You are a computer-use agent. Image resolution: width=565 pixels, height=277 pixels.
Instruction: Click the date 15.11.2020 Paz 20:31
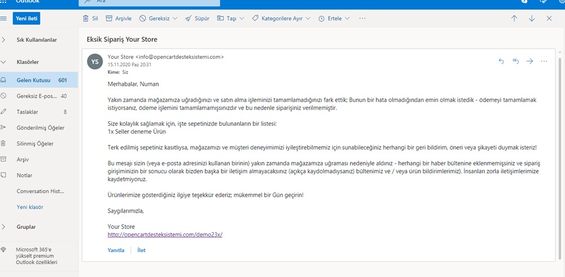tap(129, 65)
